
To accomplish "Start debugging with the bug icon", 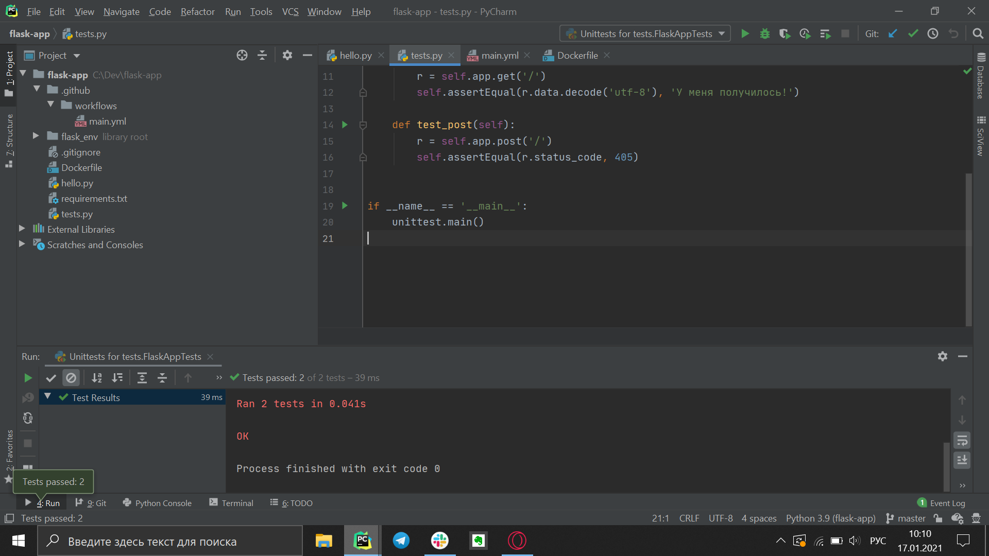I will pos(765,34).
